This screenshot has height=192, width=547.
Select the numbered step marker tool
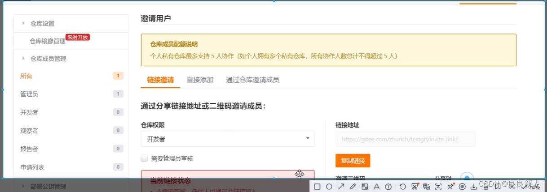coord(388,187)
